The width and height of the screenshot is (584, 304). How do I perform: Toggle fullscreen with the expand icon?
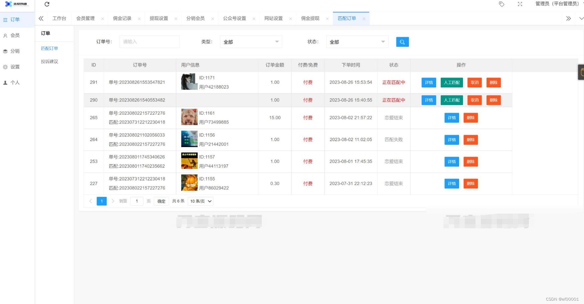click(x=520, y=4)
